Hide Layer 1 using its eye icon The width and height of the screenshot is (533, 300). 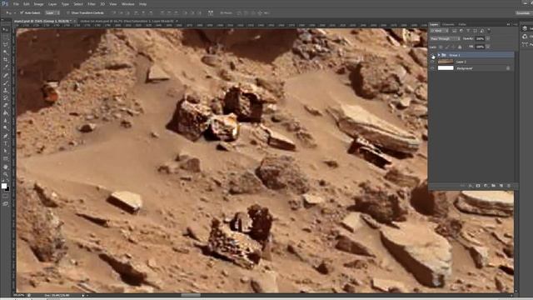point(432,62)
